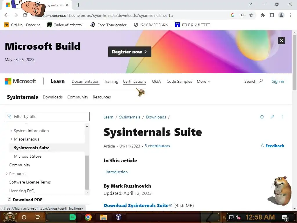
Task: Click Download PDF button
Action: [25, 200]
